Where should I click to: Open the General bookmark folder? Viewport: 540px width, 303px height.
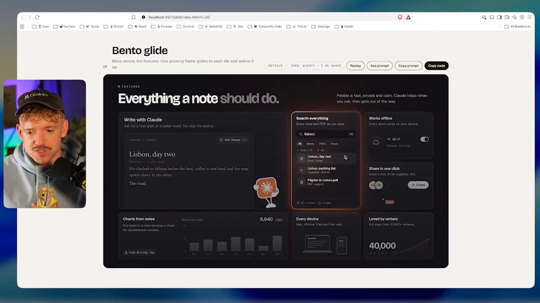tap(185, 26)
